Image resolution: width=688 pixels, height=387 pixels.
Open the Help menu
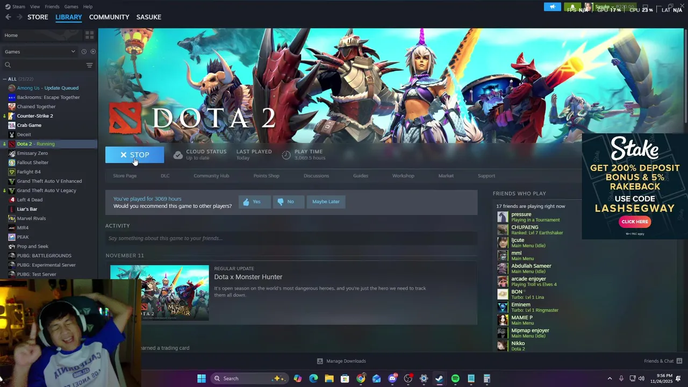[88, 6]
